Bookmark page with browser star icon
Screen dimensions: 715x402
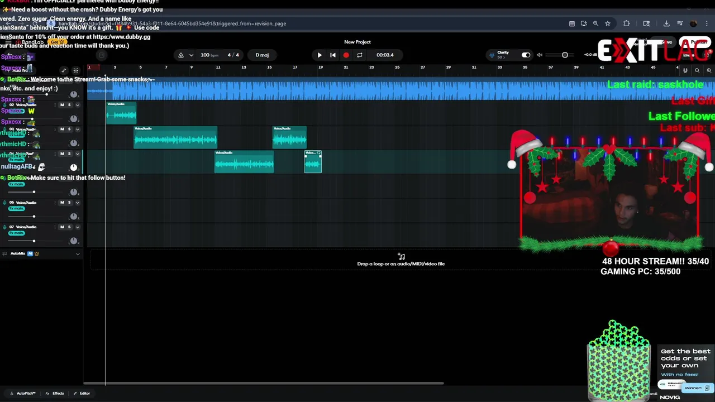click(x=608, y=23)
